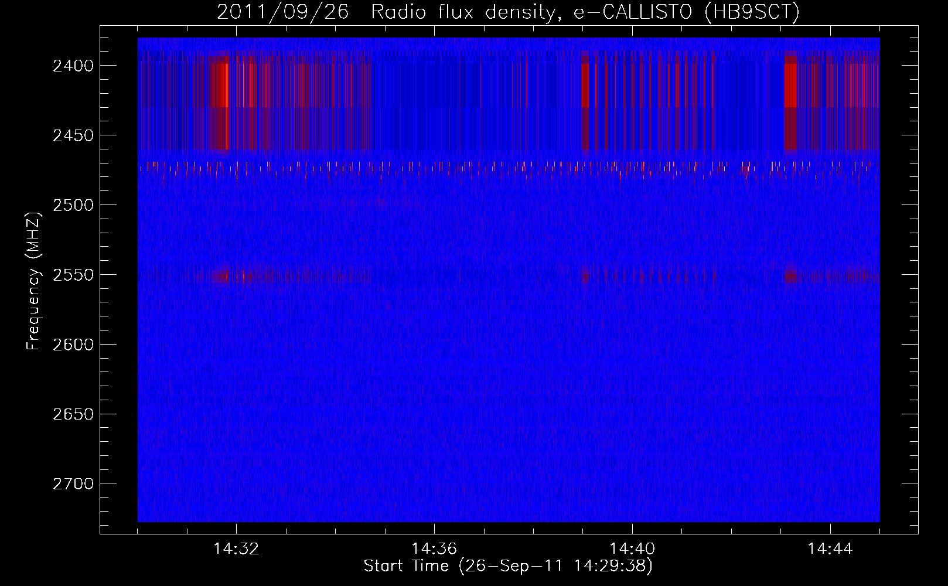948x586 pixels.
Task: Click the 14:44 time tick label
Action: pos(830,549)
